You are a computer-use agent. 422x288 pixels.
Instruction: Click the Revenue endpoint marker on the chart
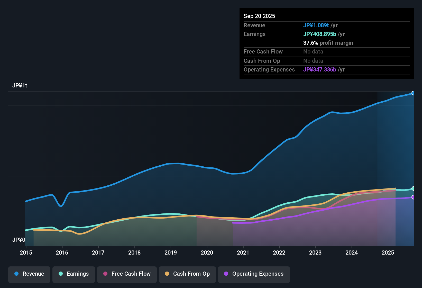tap(413, 93)
